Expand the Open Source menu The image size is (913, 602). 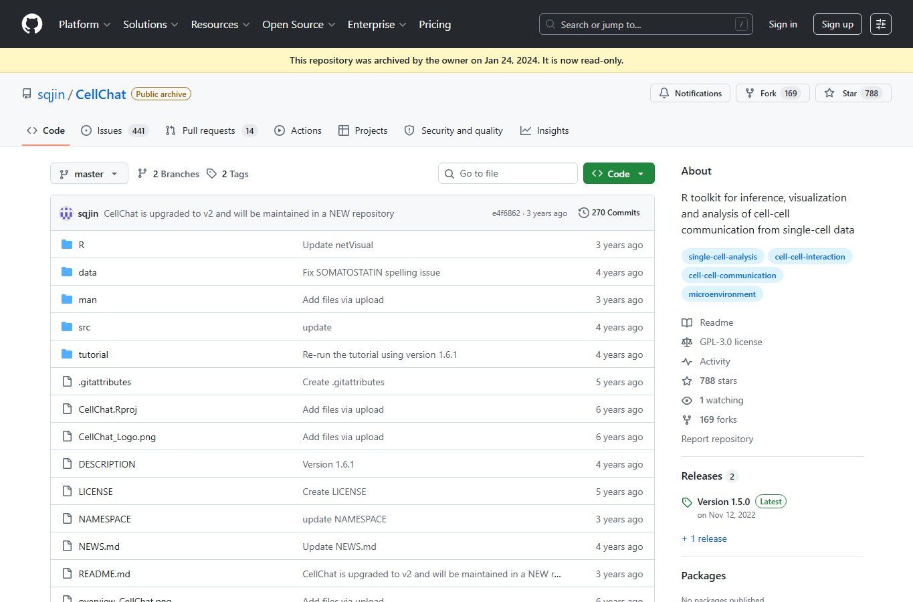[x=298, y=24]
